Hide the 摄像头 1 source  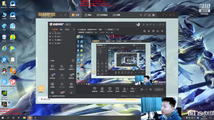[x=50, y=40]
